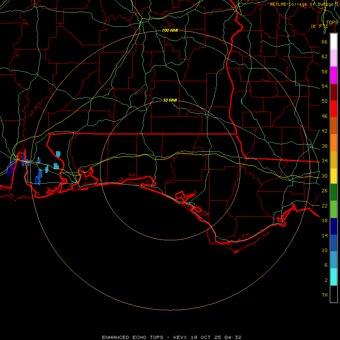Click the legend value '22'
Viewport: 340px width, 340px height.
(x=325, y=206)
